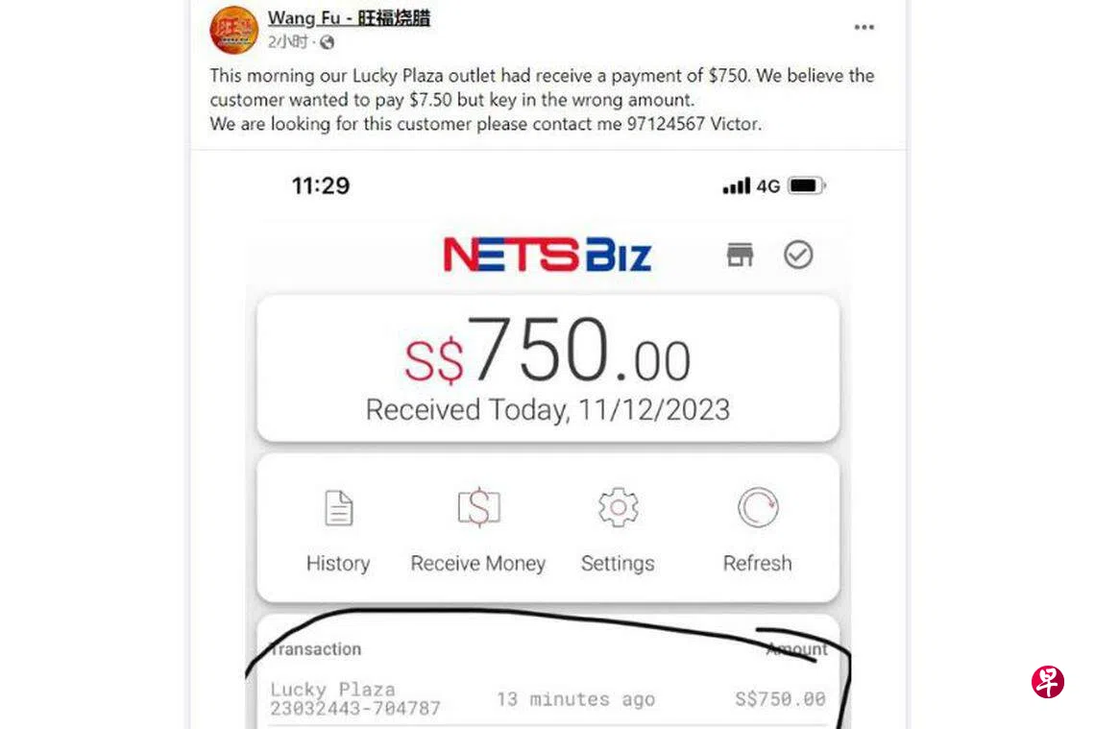Select the History label
Image resolution: width=1095 pixels, height=729 pixels.
pos(338,564)
